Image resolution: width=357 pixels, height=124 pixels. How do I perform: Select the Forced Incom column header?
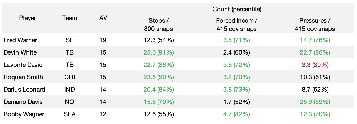tap(237, 25)
